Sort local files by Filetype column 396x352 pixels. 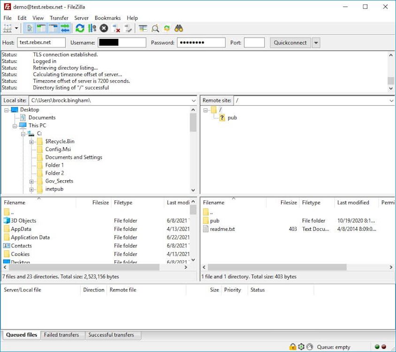(137, 202)
